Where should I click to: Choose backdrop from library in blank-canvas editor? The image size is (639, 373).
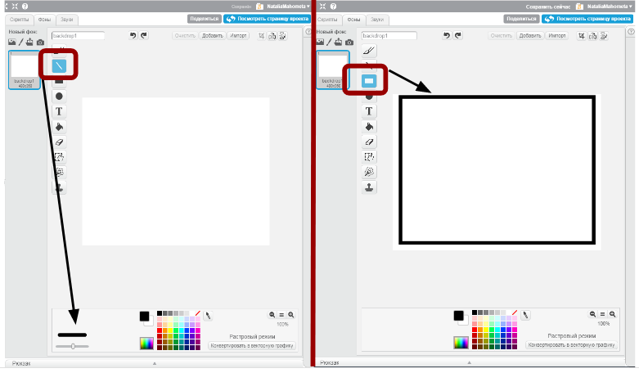(11, 43)
